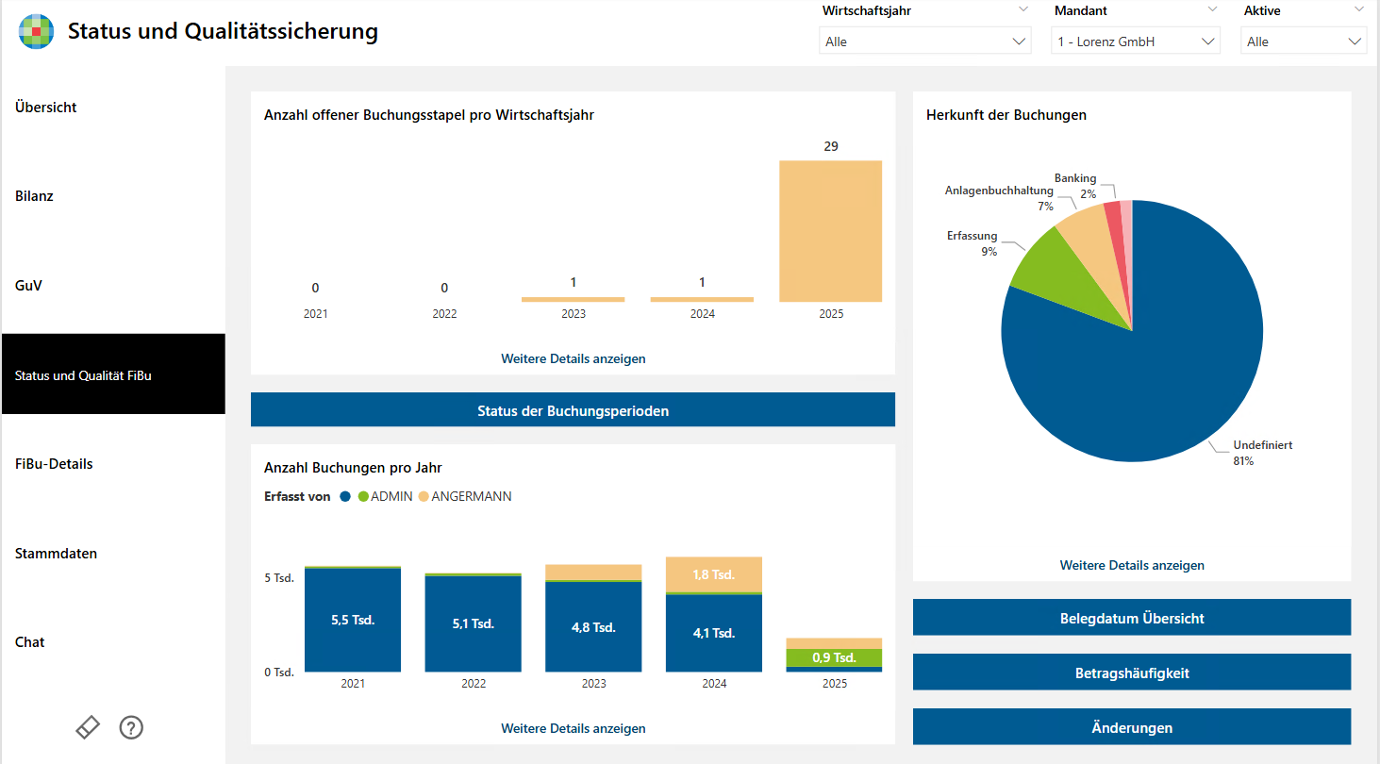This screenshot has height=764, width=1380.
Task: Open the Änderungen button
Action: coord(1132,727)
